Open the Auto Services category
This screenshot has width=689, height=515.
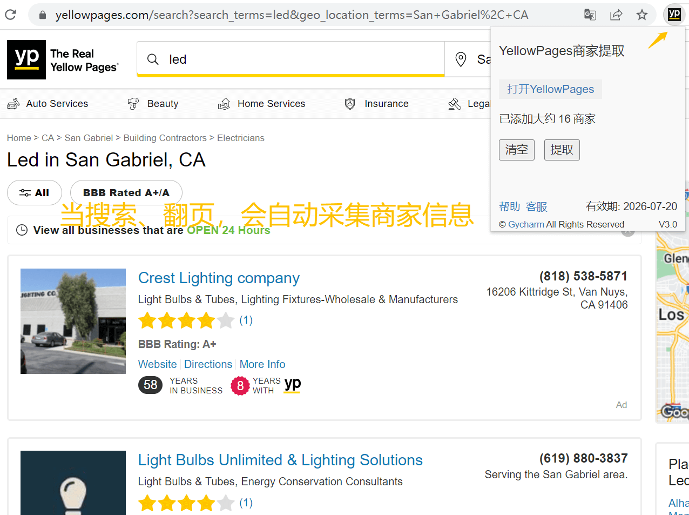(x=48, y=104)
